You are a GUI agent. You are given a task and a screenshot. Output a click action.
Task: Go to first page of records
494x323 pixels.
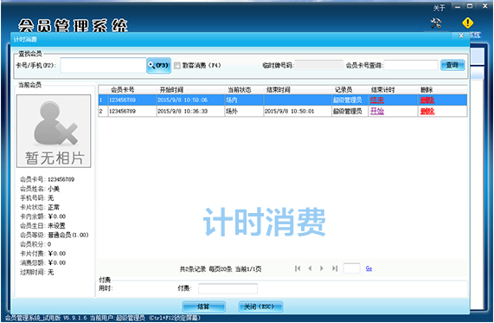click(298, 268)
